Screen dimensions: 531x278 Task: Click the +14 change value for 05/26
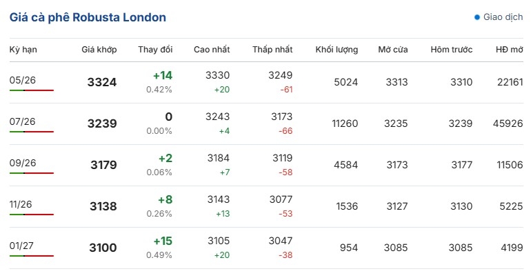163,75
